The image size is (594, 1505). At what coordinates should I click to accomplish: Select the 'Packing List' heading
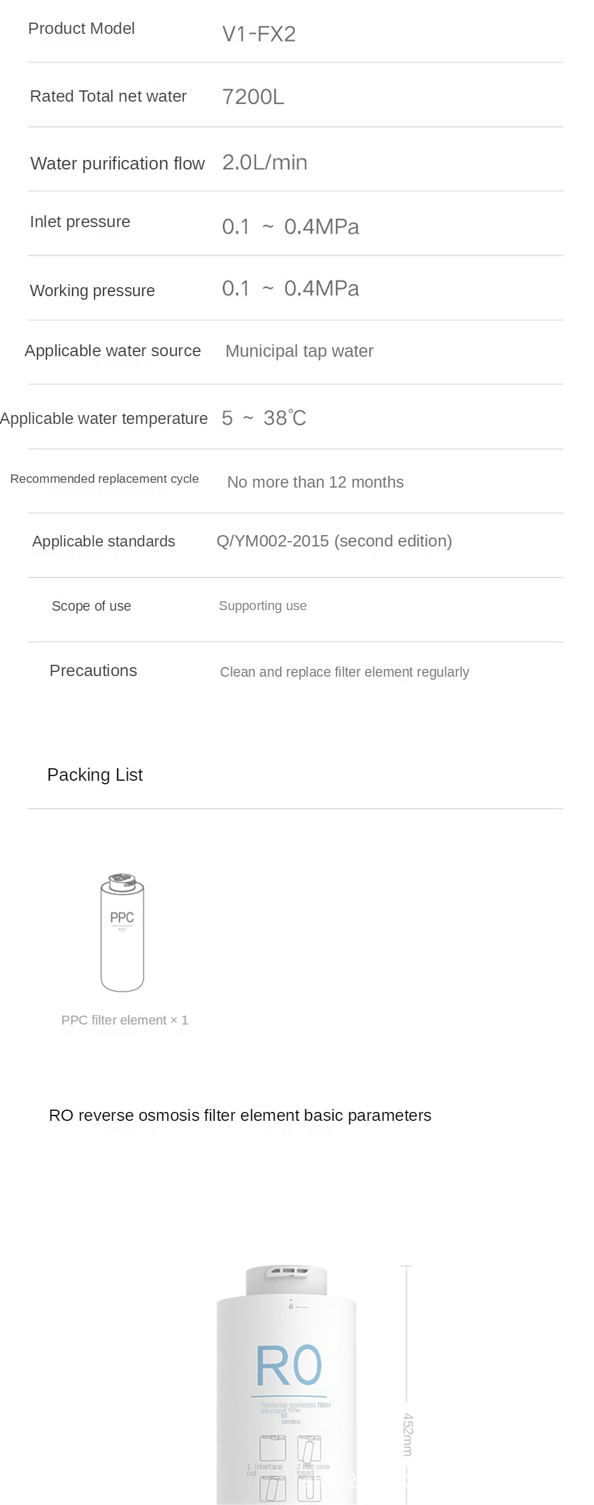click(95, 775)
